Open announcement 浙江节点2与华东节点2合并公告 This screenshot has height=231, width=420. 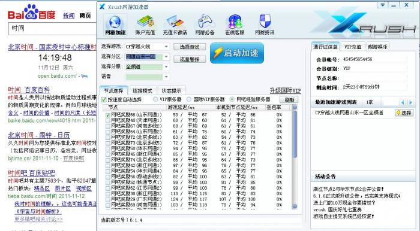click(x=349, y=189)
